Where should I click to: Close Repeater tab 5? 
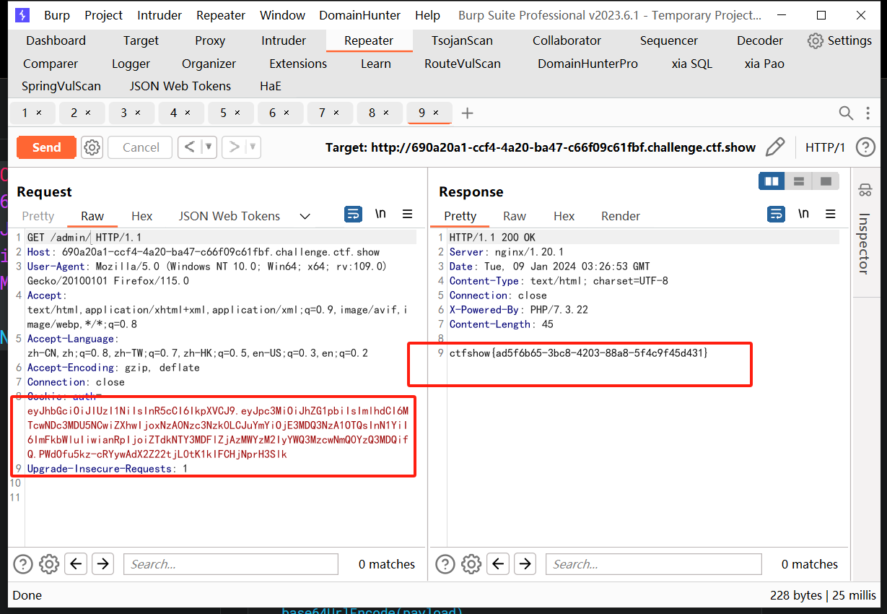(x=237, y=113)
